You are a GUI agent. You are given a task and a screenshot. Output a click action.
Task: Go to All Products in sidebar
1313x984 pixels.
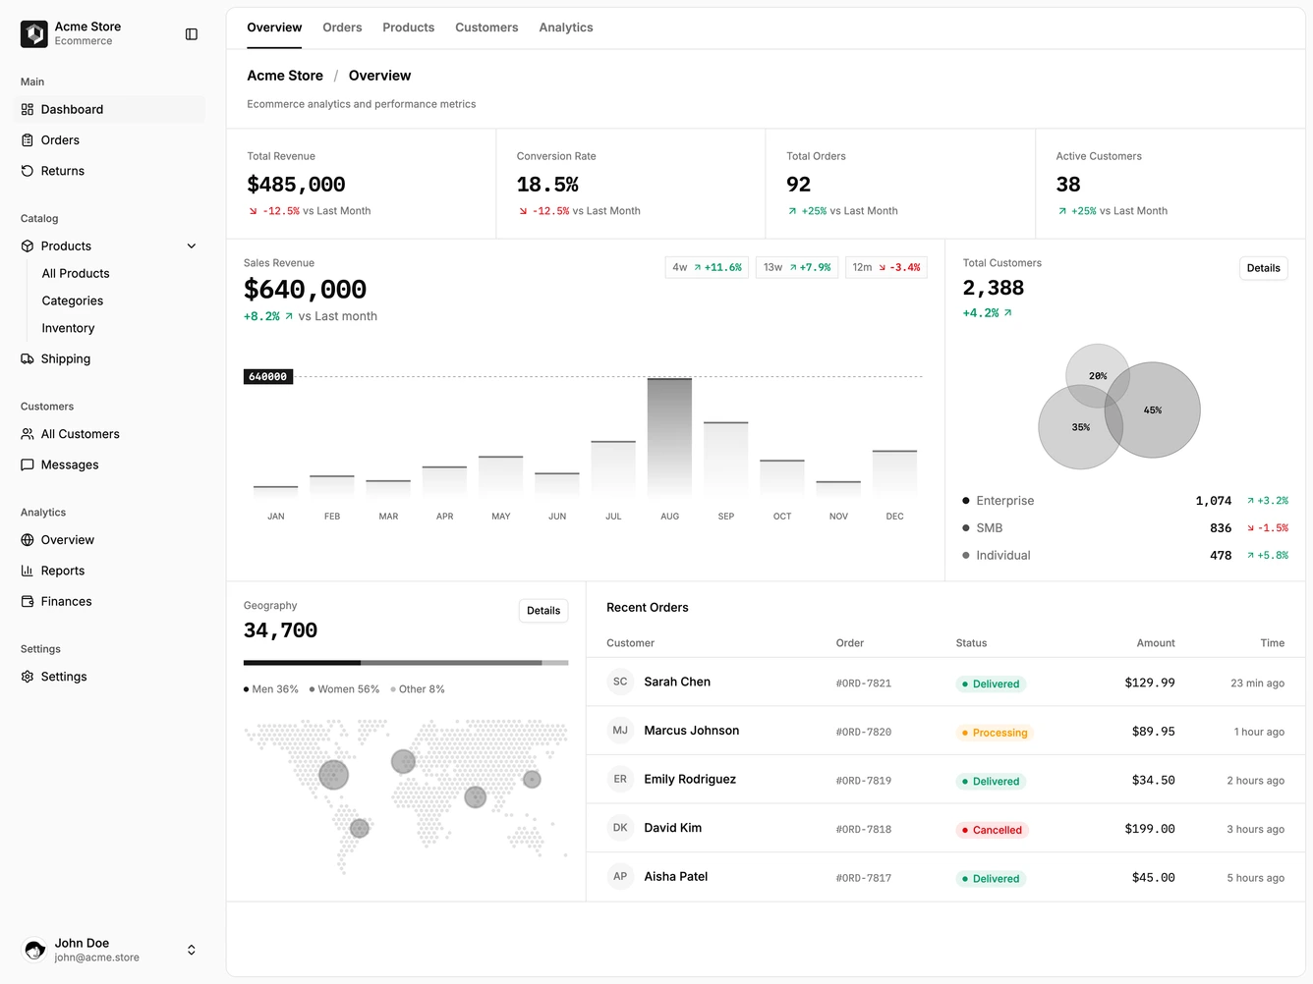(76, 274)
